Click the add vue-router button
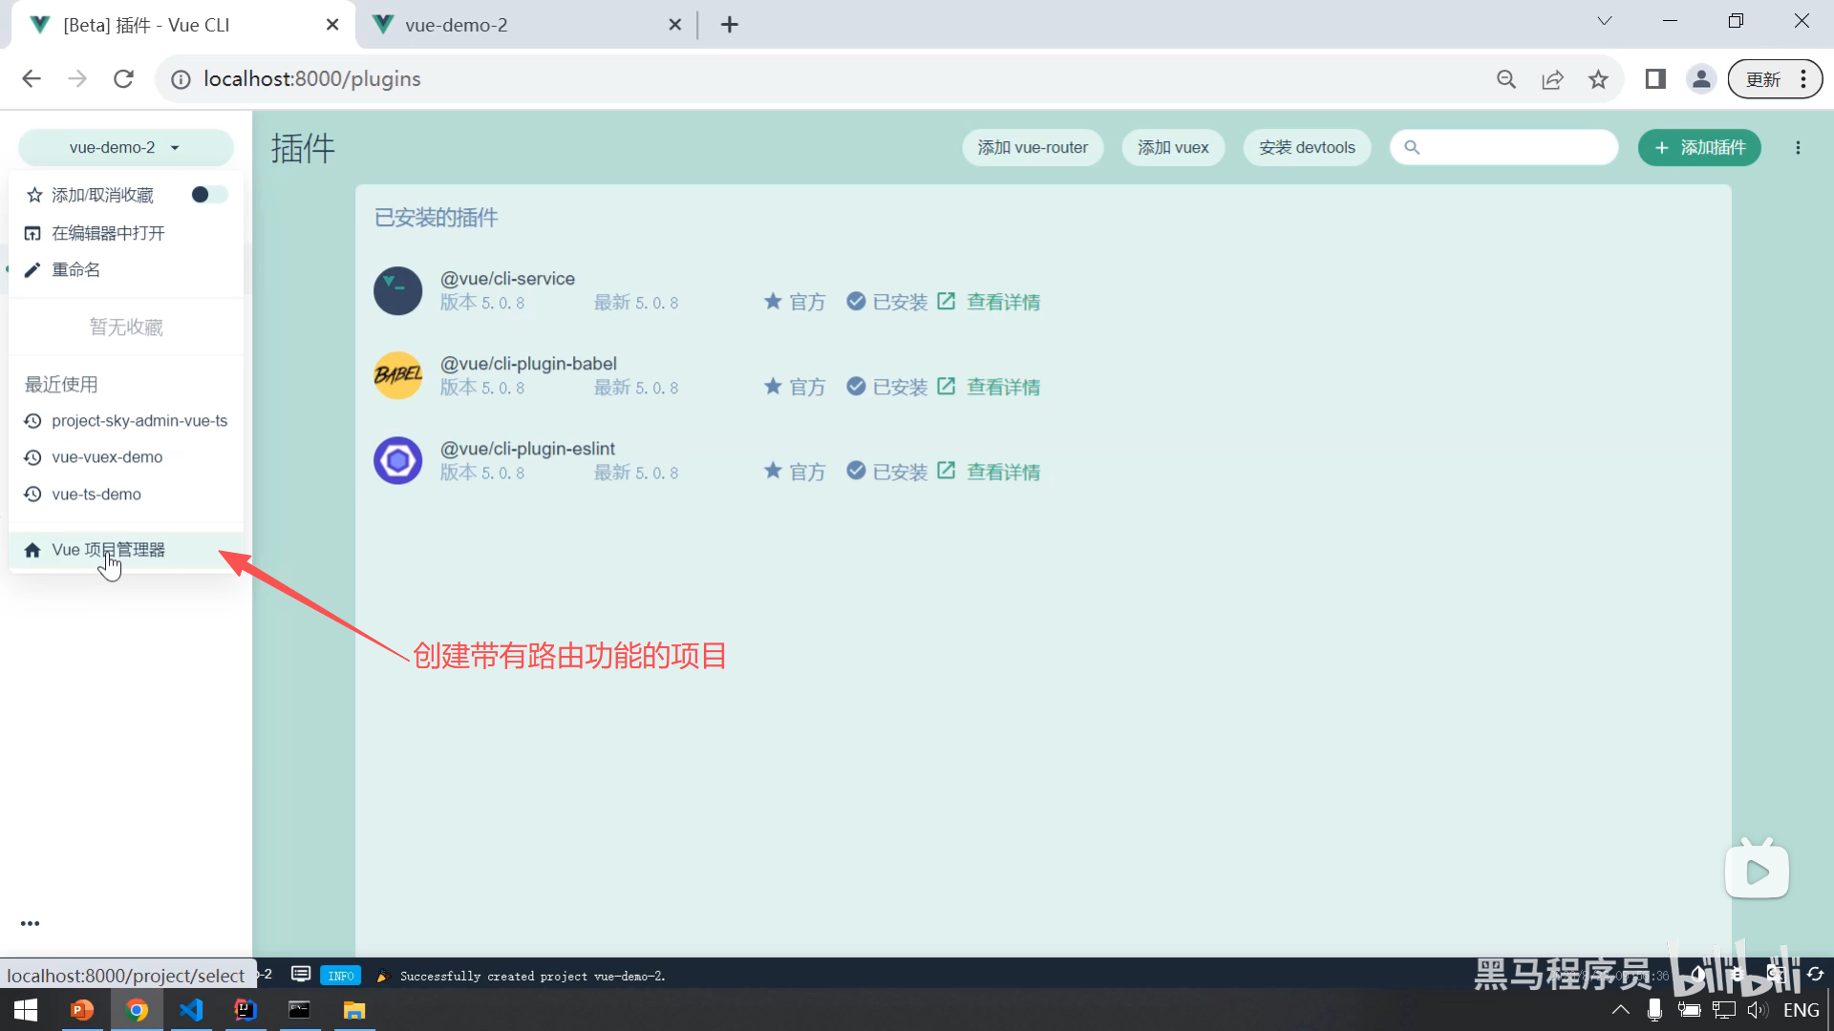Screen dimensions: 1834x1031 pyautogui.click(x=1033, y=147)
